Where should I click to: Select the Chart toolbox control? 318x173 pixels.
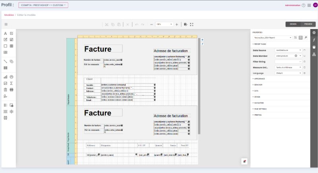[x=6, y=77]
